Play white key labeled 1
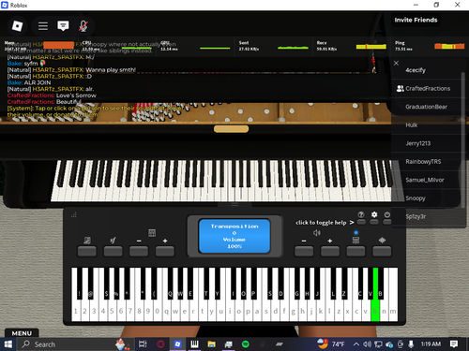The height and width of the screenshot is (351, 469). (x=76, y=311)
